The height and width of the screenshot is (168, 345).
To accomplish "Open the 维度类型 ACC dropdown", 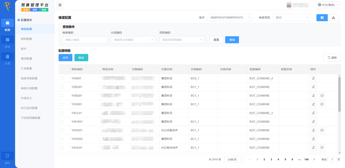I will (292, 18).
